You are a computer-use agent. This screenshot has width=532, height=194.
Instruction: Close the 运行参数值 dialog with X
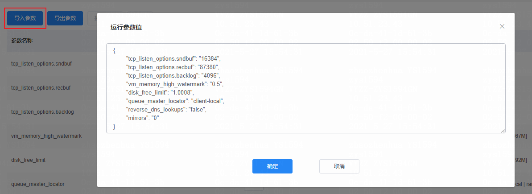pos(502,26)
